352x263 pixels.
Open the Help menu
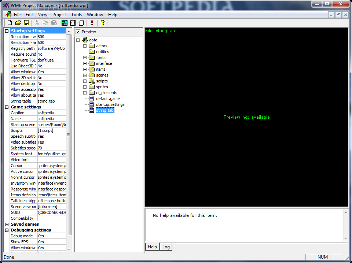tap(113, 15)
